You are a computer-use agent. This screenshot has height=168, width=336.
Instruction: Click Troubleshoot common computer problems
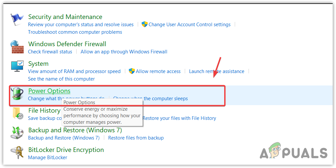click(x=75, y=32)
